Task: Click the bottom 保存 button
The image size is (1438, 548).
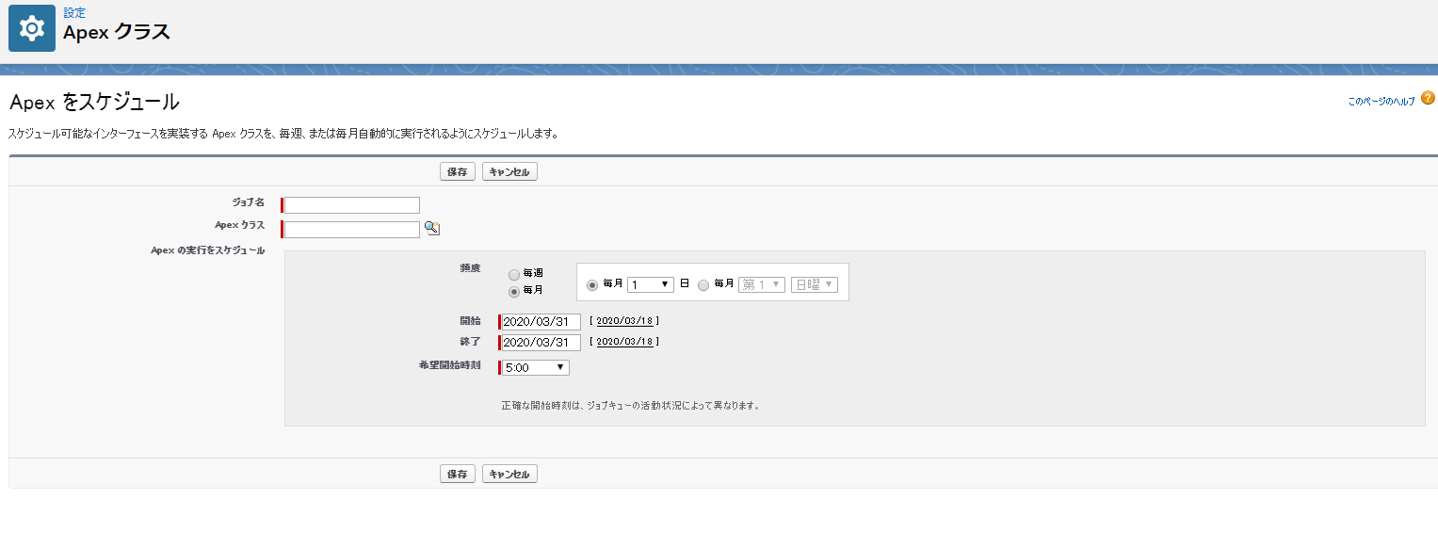Action: coord(458,474)
